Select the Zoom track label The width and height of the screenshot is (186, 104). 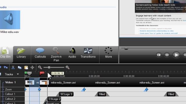point(8,89)
